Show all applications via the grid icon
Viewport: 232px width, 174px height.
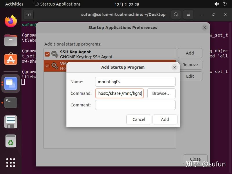pyautogui.click(x=10, y=163)
